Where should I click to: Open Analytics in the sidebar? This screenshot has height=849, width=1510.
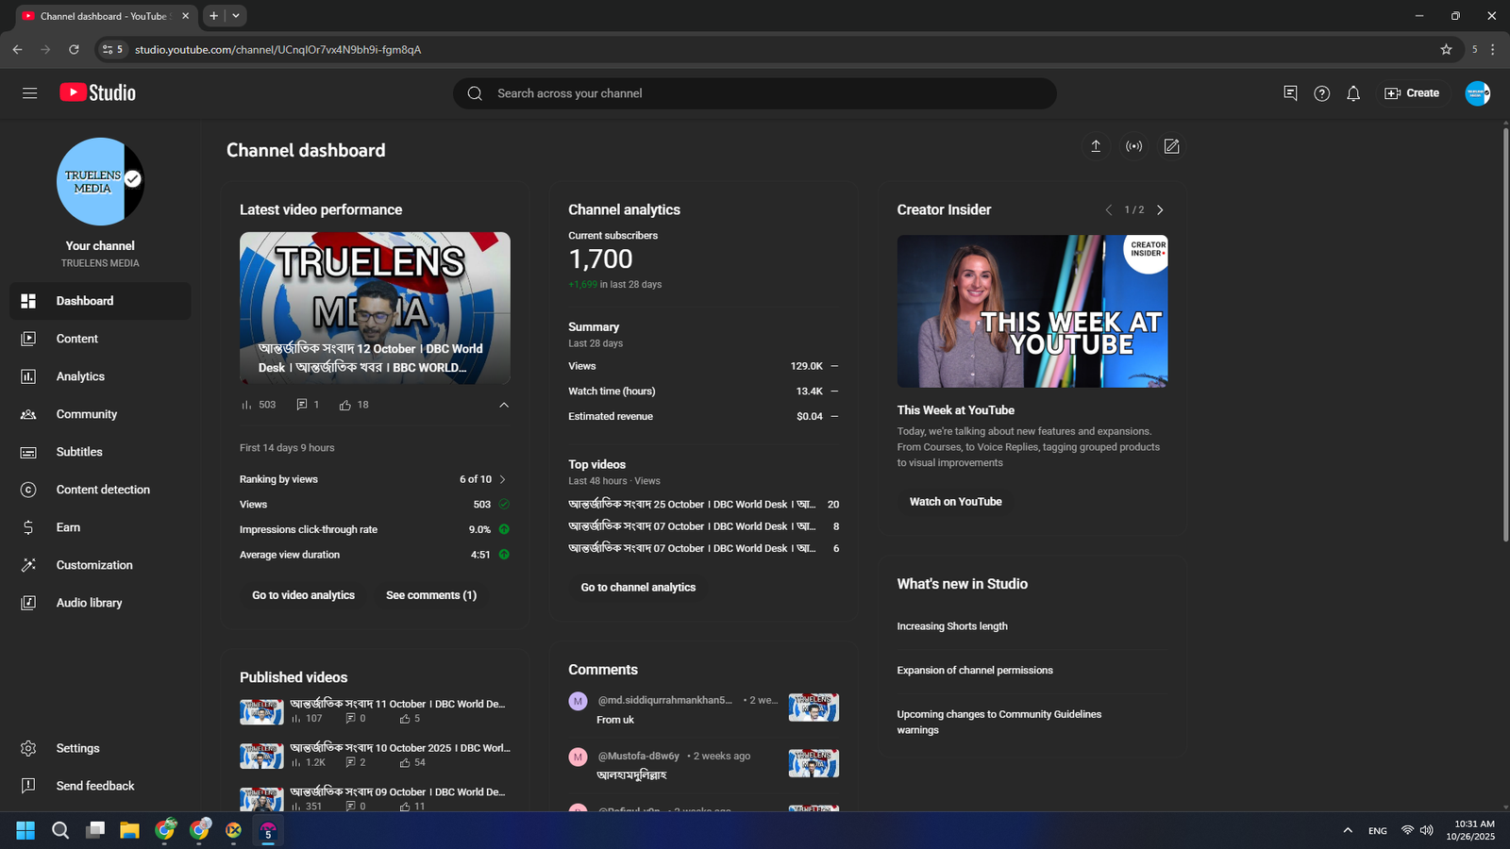click(80, 376)
